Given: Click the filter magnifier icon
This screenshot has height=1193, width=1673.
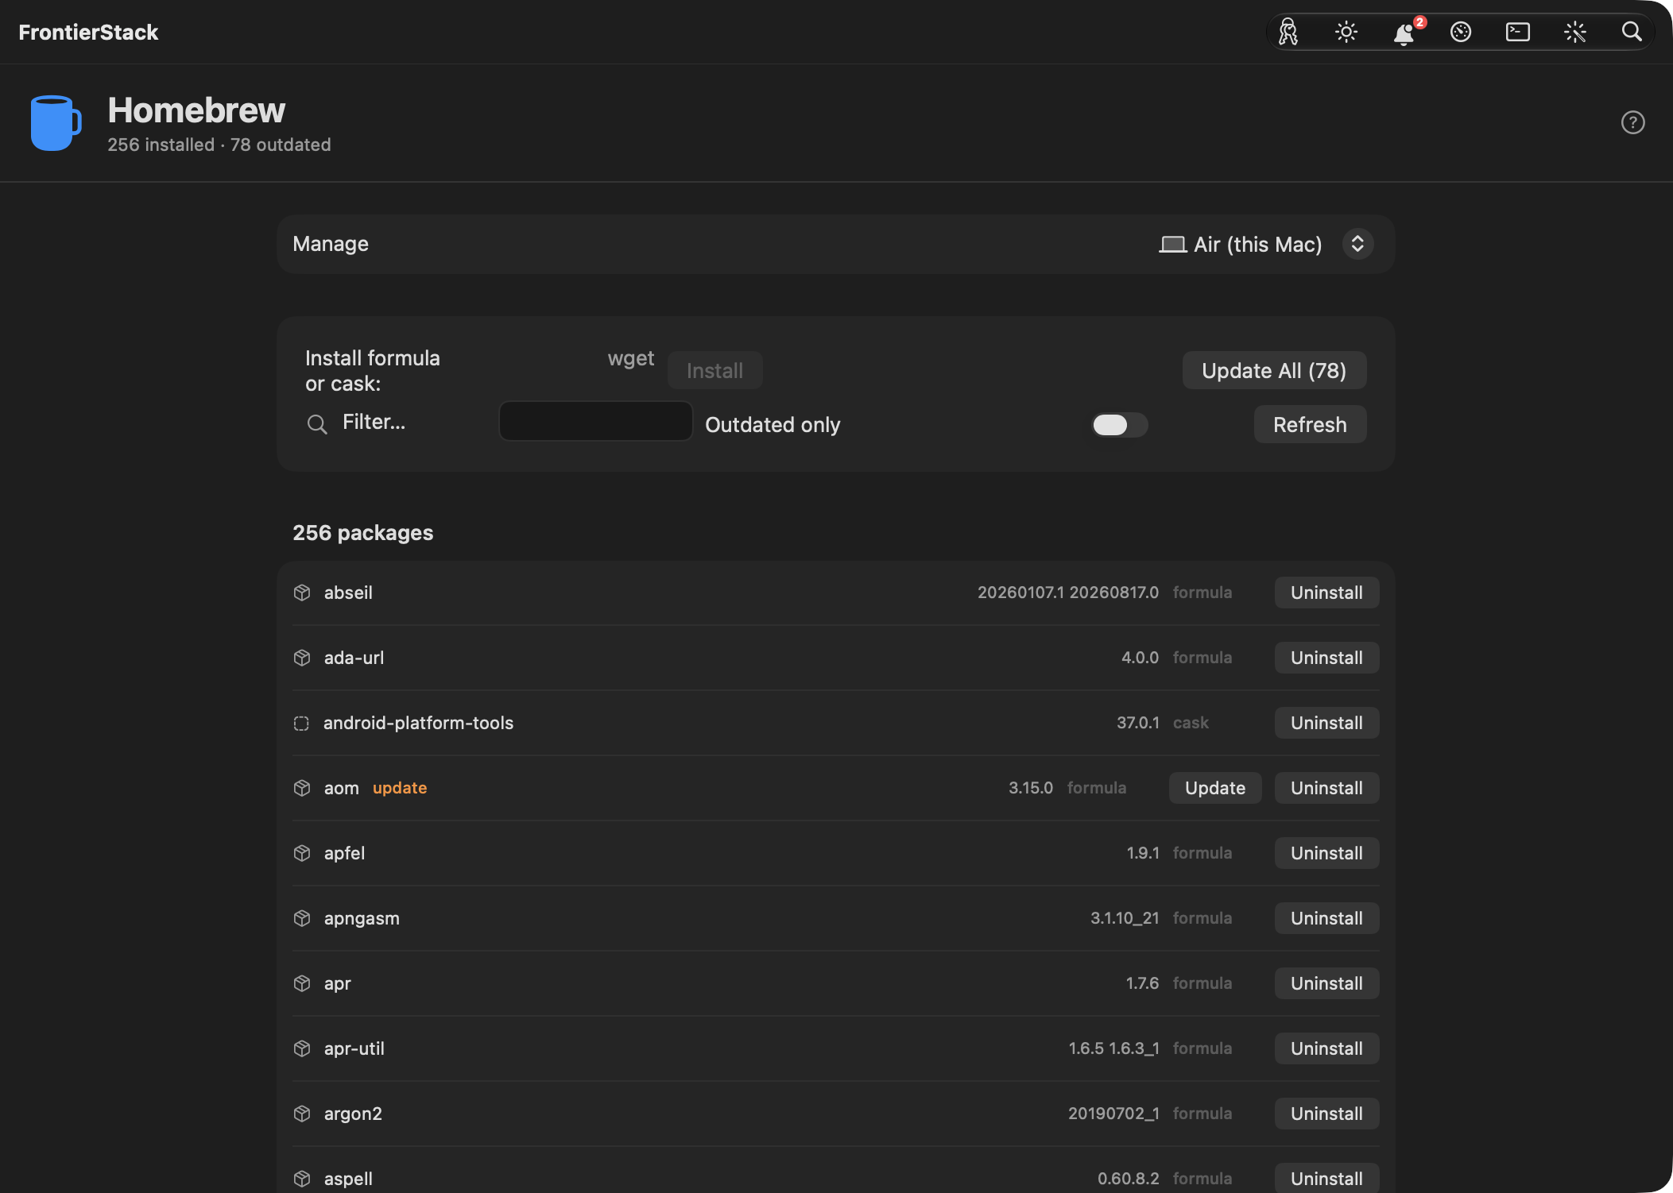Looking at the screenshot, I should tap(317, 424).
